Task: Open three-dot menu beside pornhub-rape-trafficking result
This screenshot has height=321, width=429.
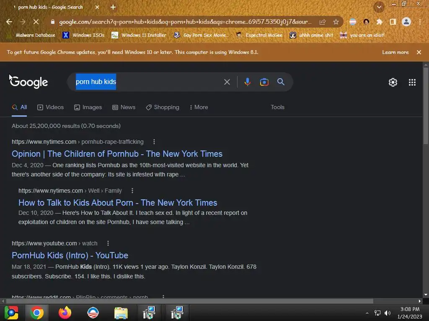Action: [x=154, y=142]
